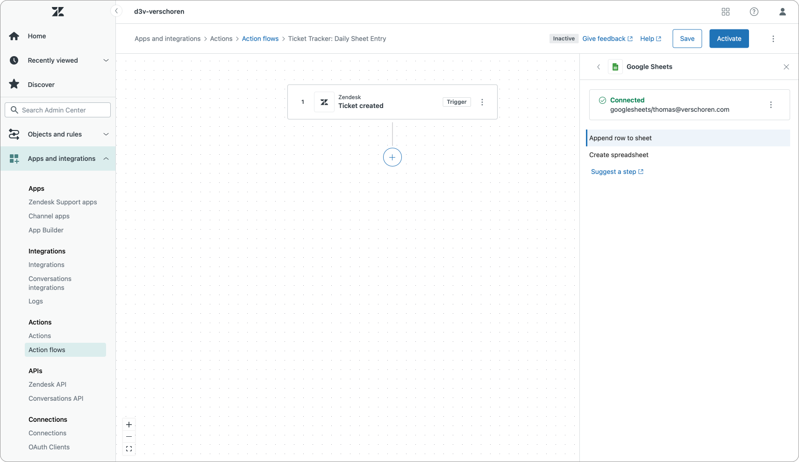The width and height of the screenshot is (799, 462).
Task: Expand the Recently viewed section
Action: tap(106, 60)
